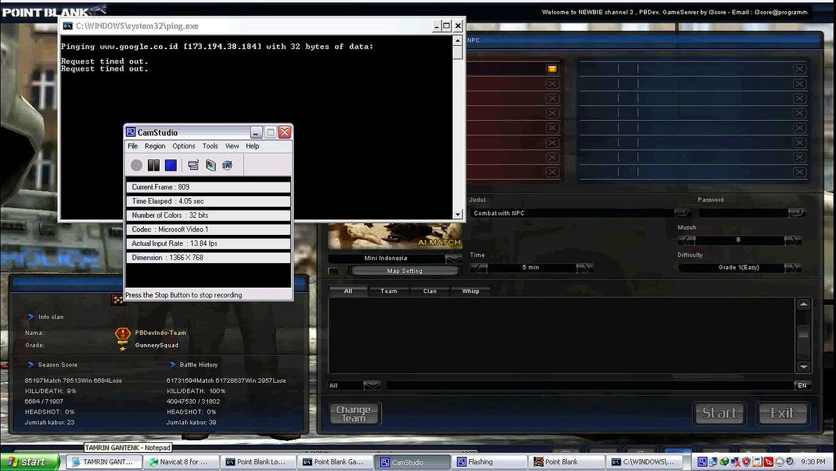Open the CamStudio File menu
Screen dimensions: 836x471
pos(133,146)
